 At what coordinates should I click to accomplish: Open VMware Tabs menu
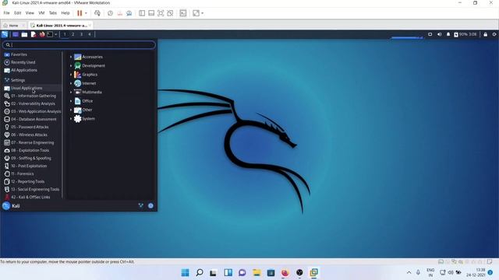tap(53, 13)
